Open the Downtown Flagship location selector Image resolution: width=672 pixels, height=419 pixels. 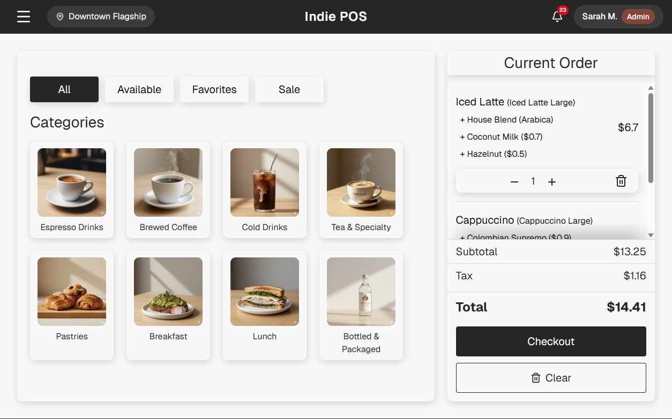(x=101, y=17)
